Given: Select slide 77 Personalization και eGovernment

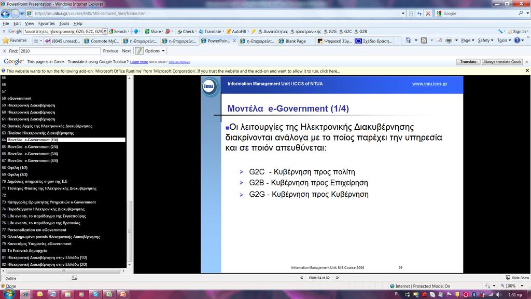Looking at the screenshot, I should pos(37,230).
